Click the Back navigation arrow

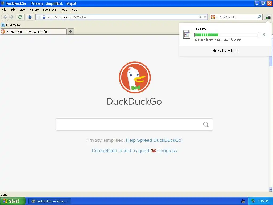pos(5,17)
